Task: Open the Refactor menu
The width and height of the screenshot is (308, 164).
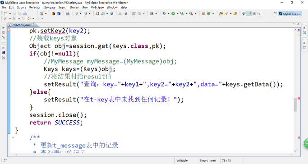Action: pyautogui.click(x=35, y=8)
